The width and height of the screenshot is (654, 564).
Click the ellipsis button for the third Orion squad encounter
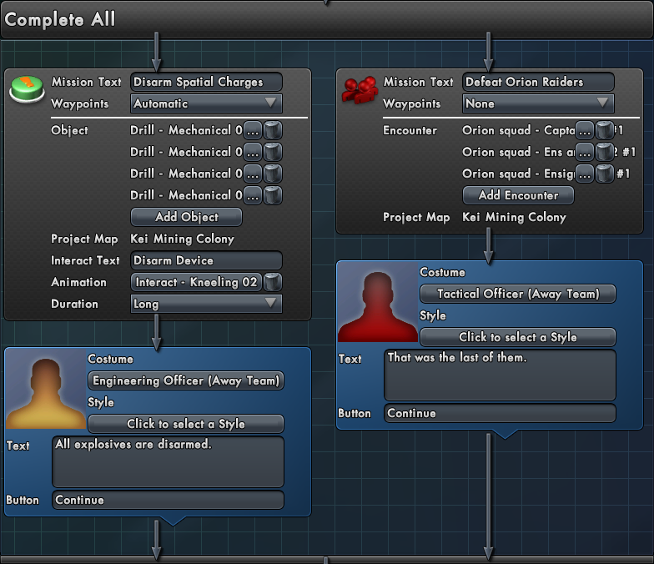585,174
